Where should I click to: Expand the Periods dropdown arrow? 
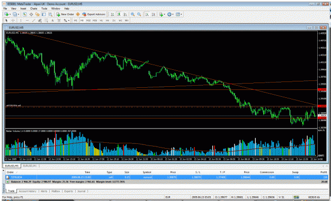point(173,14)
